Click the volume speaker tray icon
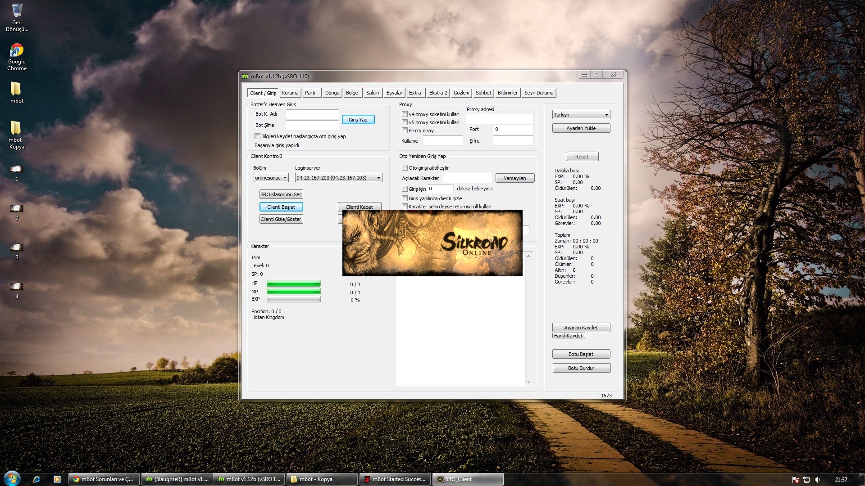The width and height of the screenshot is (865, 486). tap(818, 480)
